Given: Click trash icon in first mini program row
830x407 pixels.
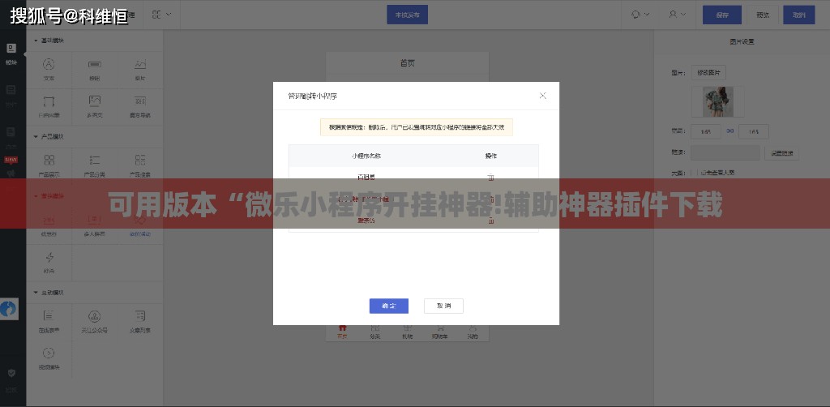Looking at the screenshot, I should tap(490, 177).
